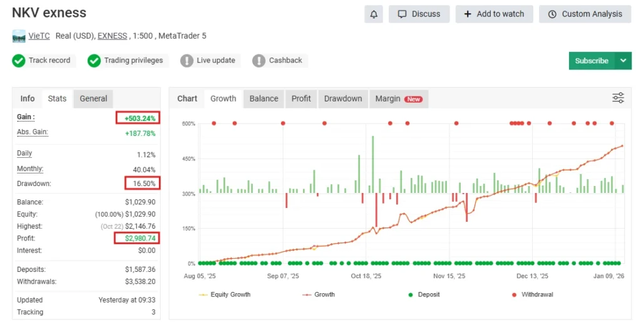This screenshot has height=322, width=641.
Task: Click the VieTC profile avatar
Action: pyautogui.click(x=19, y=36)
